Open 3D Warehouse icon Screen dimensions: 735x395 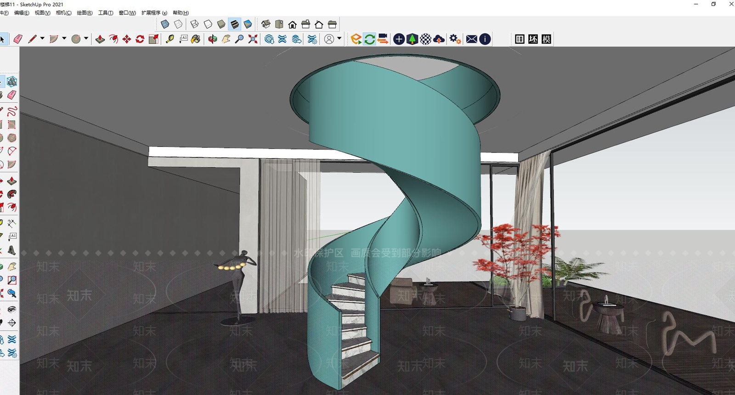[x=269, y=39]
